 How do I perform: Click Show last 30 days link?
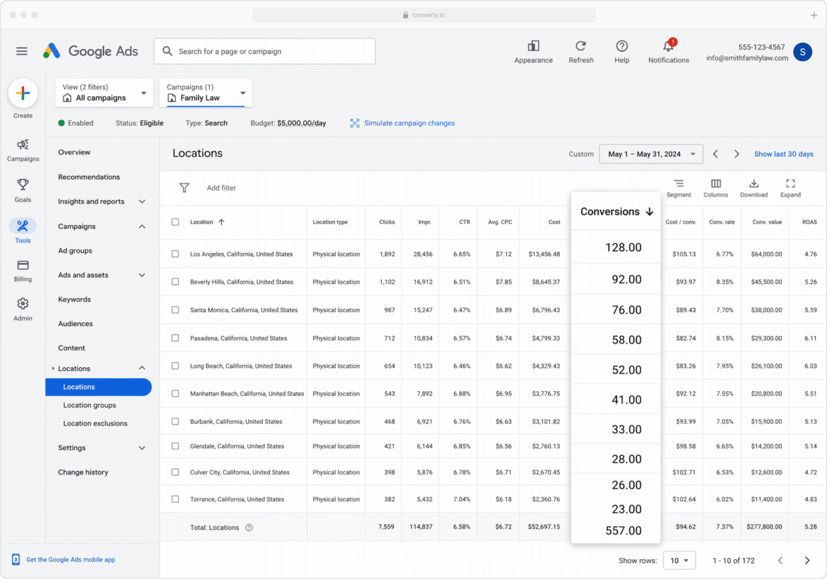(x=783, y=154)
